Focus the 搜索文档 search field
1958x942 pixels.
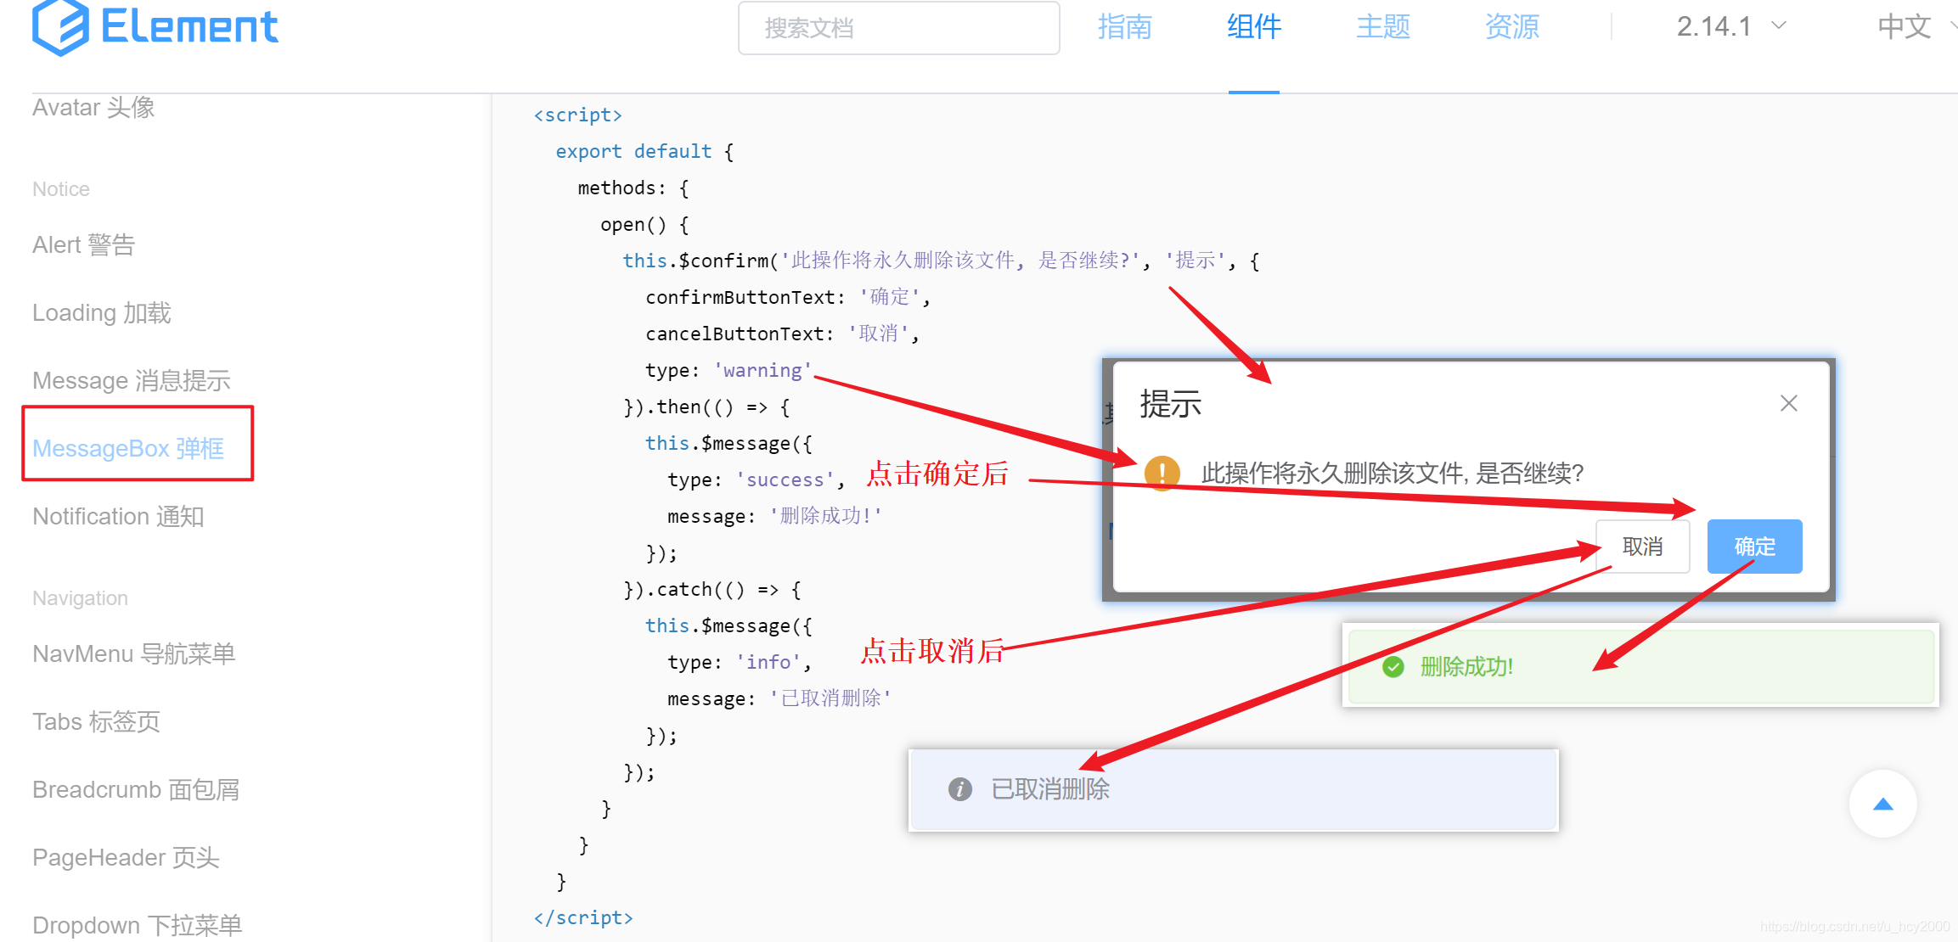[x=898, y=28]
